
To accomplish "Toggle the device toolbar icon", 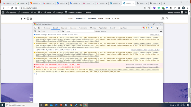I will (x=39, y=28).
